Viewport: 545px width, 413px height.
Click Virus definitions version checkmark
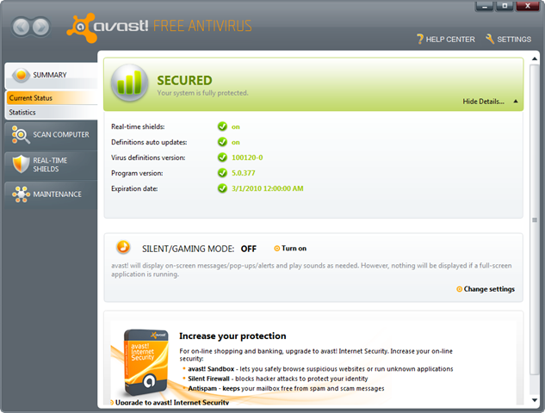(x=222, y=157)
